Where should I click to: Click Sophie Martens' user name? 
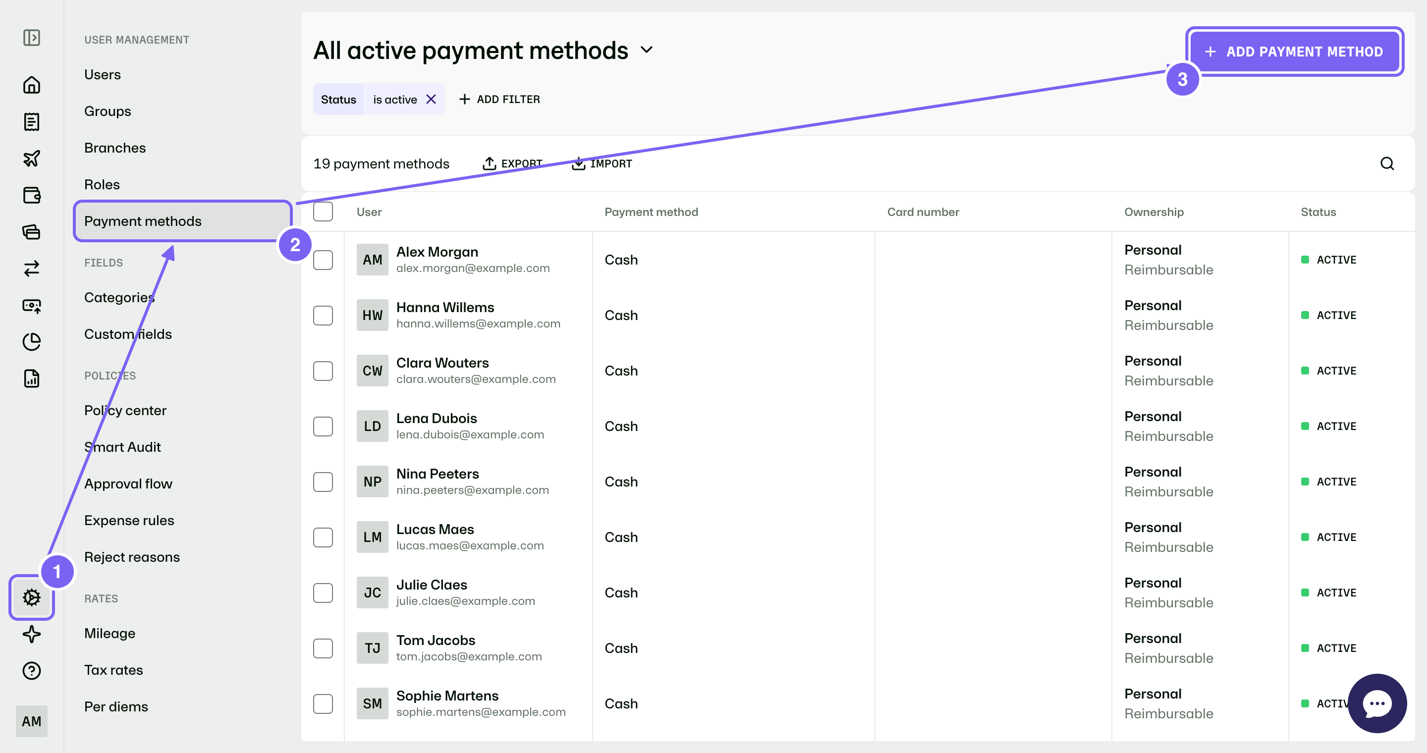point(447,696)
